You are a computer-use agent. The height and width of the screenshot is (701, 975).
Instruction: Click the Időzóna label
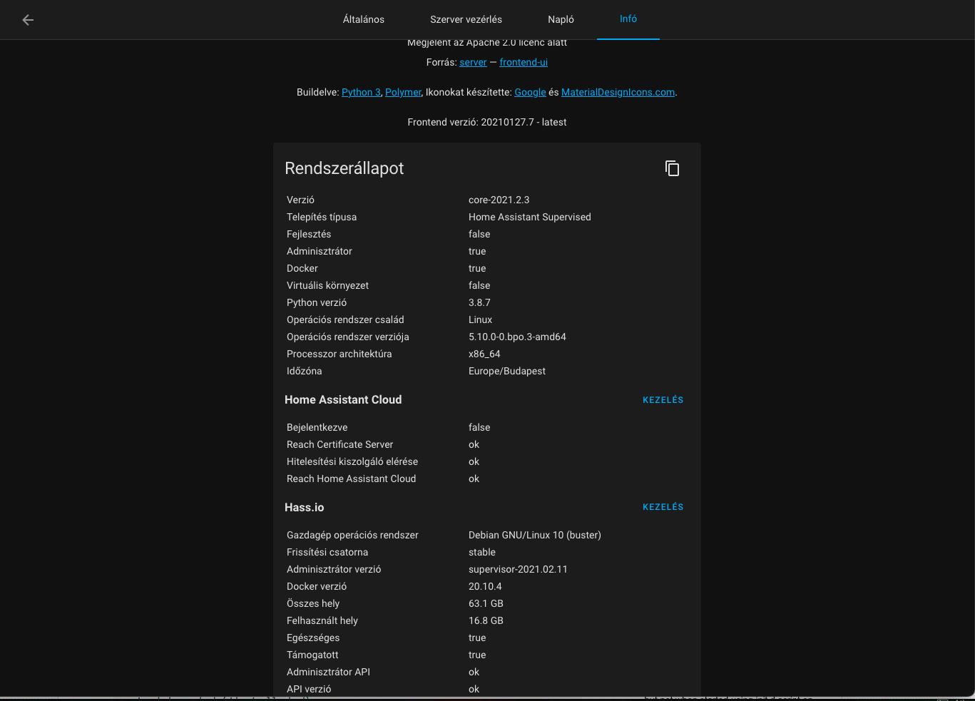304,371
